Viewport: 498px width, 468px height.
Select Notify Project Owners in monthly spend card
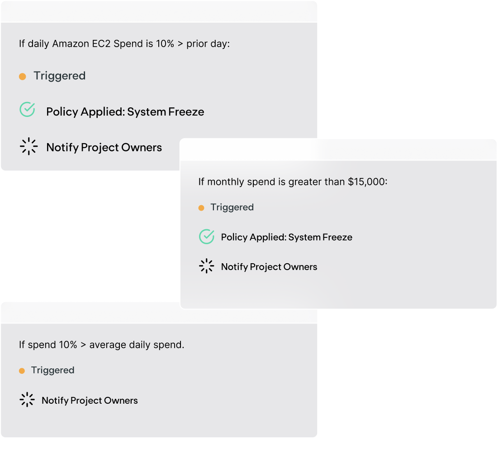[269, 267]
